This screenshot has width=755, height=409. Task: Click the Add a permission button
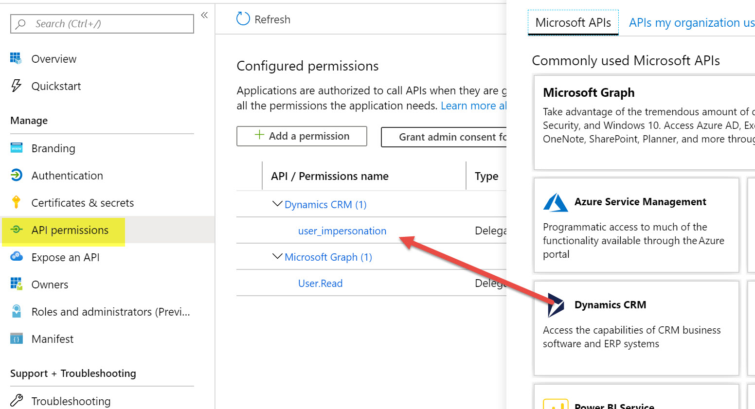pos(302,136)
